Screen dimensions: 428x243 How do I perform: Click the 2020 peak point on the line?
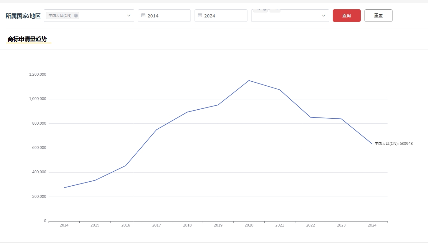[249, 81]
